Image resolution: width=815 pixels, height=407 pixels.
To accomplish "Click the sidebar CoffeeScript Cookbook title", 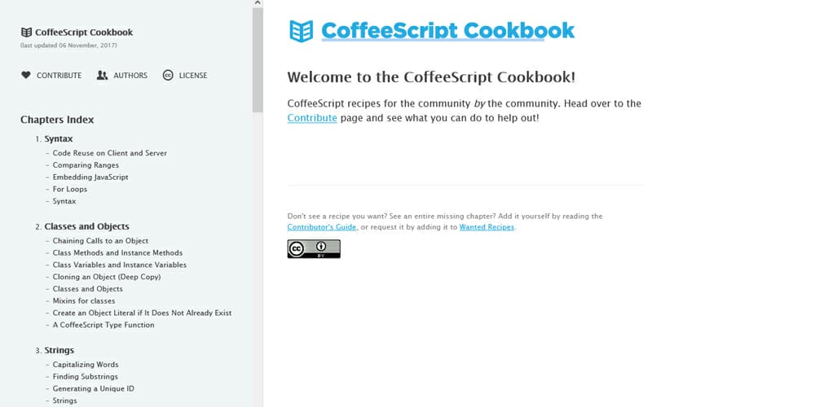I will pyautogui.click(x=84, y=33).
